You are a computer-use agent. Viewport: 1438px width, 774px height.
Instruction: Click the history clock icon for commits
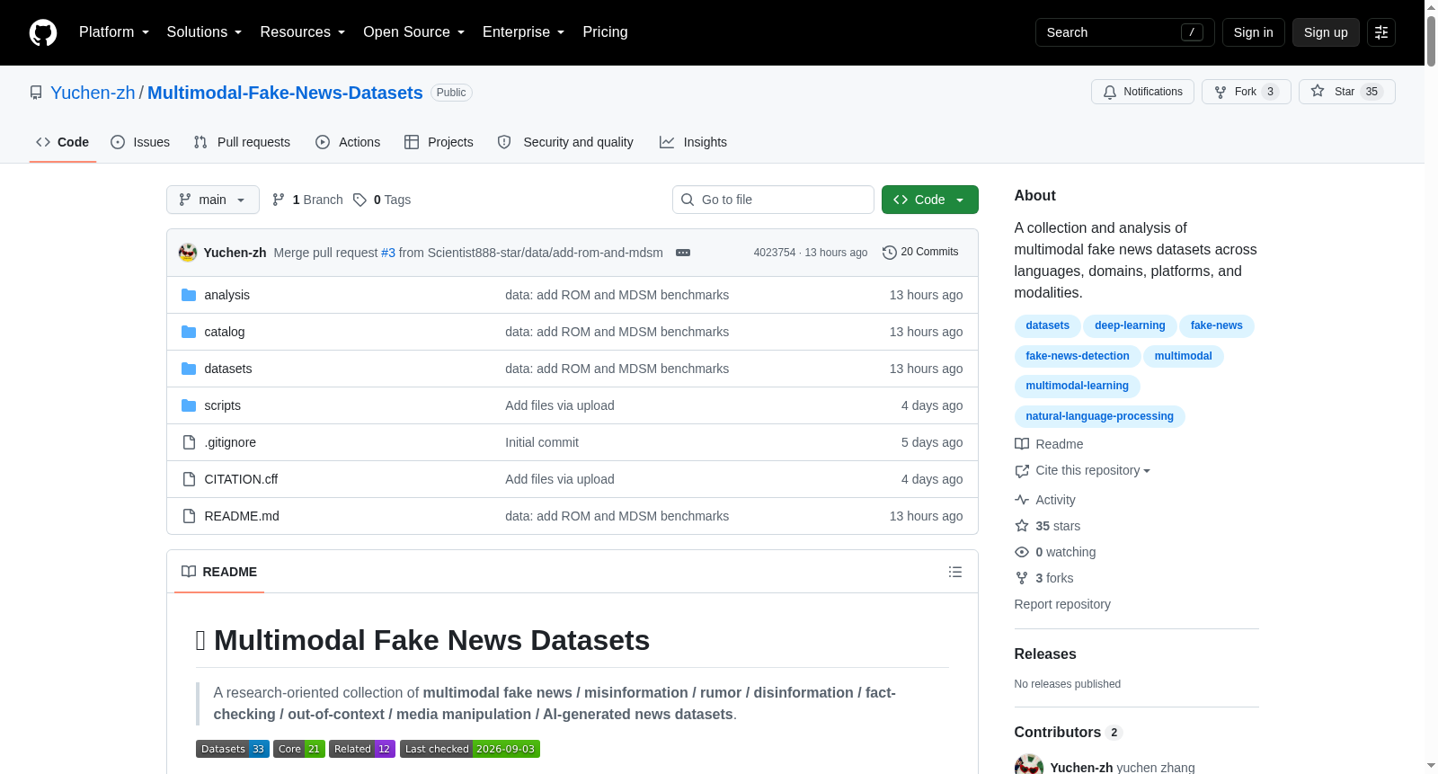[x=890, y=253]
